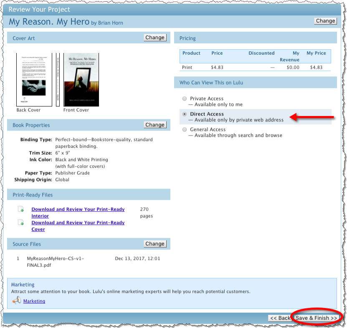This screenshot has height=328, width=347.
Task: Click Change button in Cover Art header
Action: (155, 38)
